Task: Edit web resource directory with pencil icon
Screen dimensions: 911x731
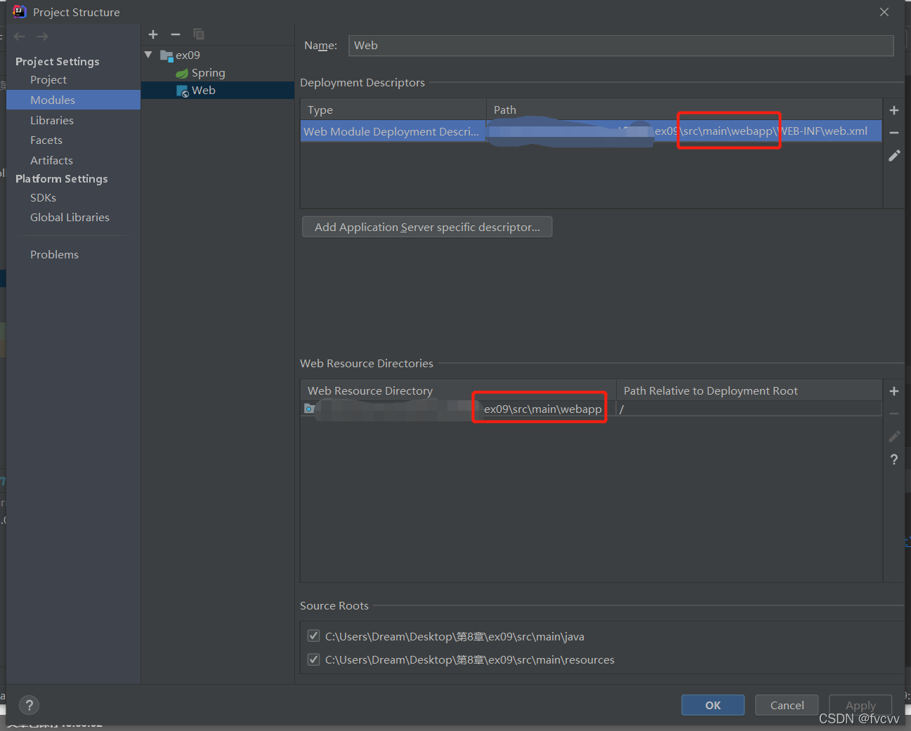Action: [894, 437]
